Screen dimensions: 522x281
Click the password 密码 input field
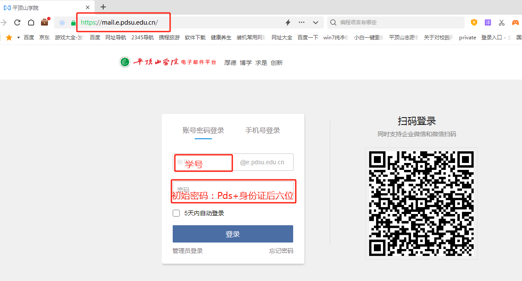pos(233,190)
